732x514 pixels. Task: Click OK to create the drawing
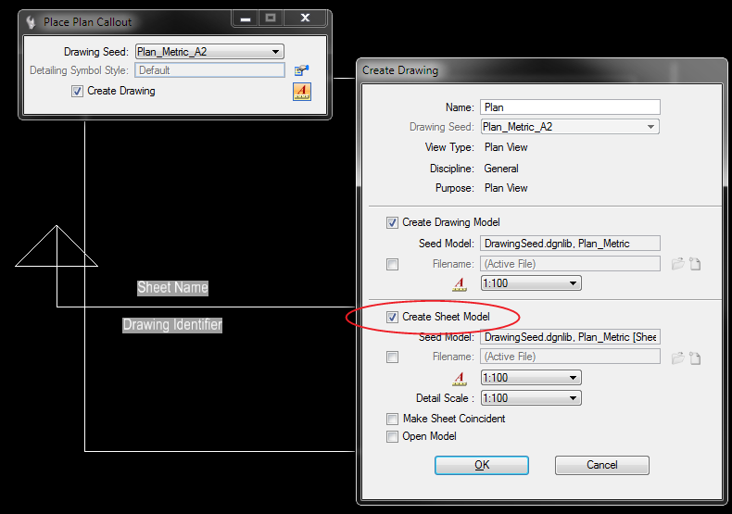pyautogui.click(x=482, y=465)
